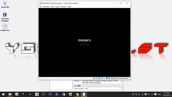172x97 pixels.
Task: Open the Machine menu
Action: pyautogui.click(x=46, y=6)
